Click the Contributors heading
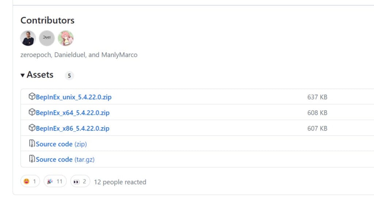 pyautogui.click(x=47, y=20)
